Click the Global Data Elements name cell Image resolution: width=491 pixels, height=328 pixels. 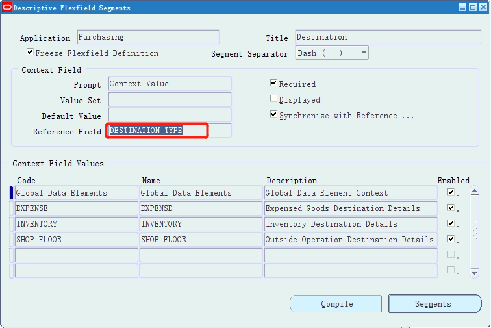click(201, 193)
